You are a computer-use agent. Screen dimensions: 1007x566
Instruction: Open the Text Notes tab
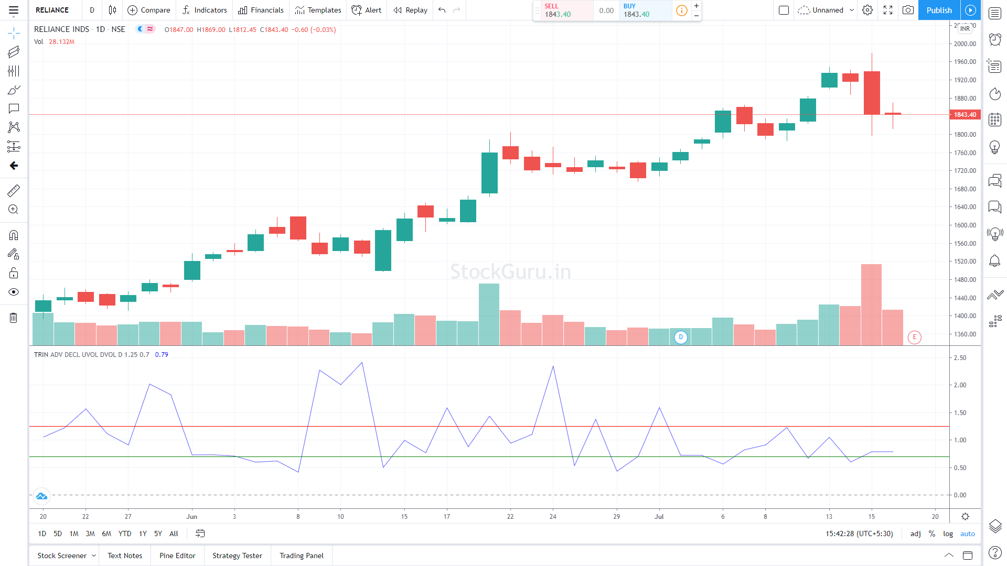[125, 556]
